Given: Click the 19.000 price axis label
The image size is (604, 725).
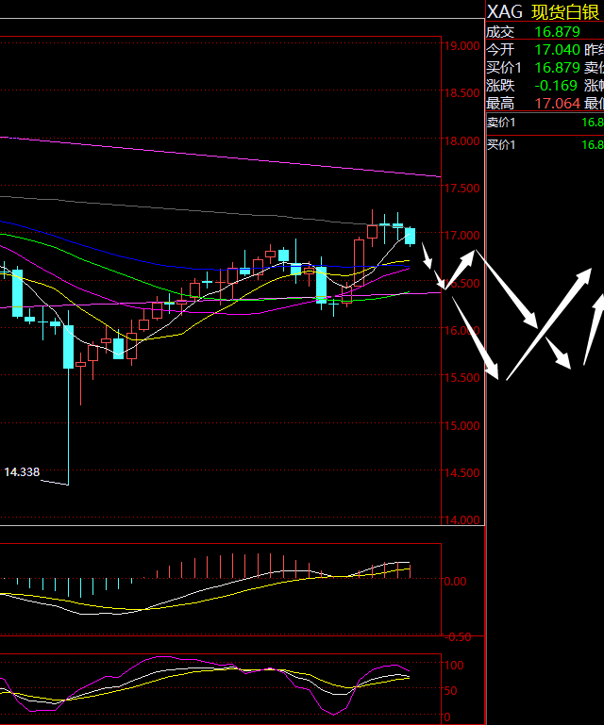Looking at the screenshot, I should tap(461, 45).
